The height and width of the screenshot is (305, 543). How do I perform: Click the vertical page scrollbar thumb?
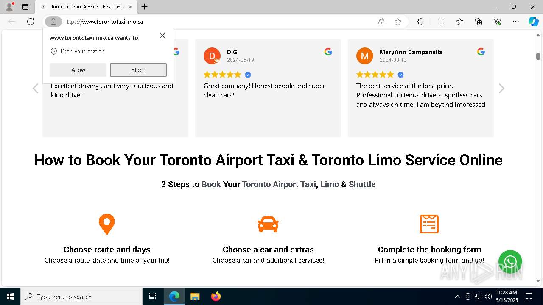coord(538,56)
